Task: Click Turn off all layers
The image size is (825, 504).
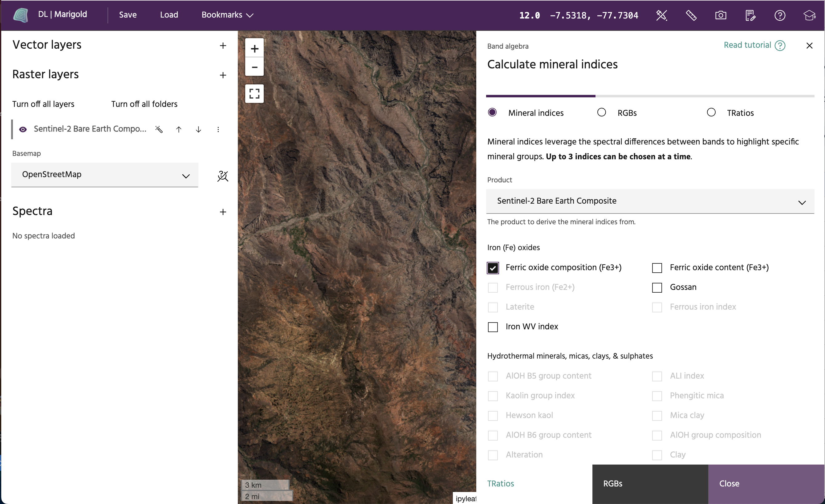Action: tap(43, 104)
